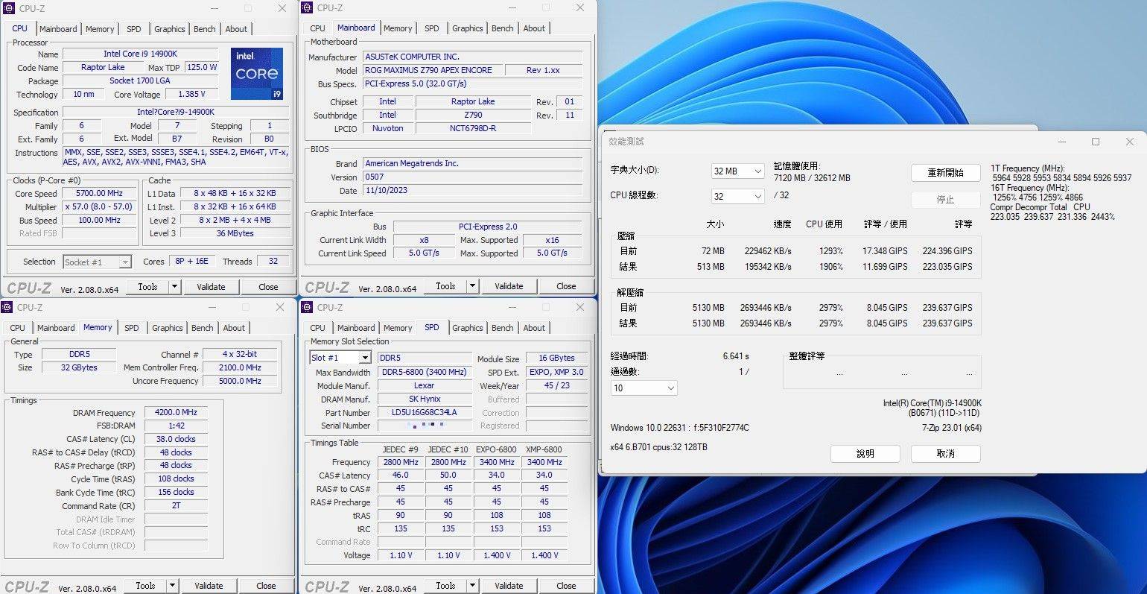This screenshot has width=1147, height=594.
Task: Open the passes dropdown showing 10
Action: coord(644,388)
